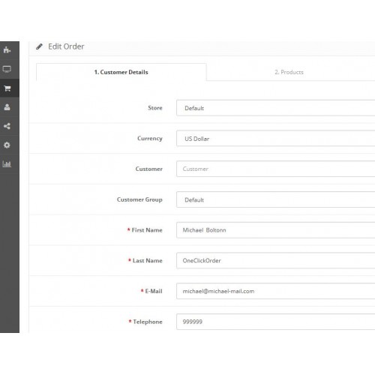The height and width of the screenshot is (375, 375).
Task: Click the Telephone field containing 999999
Action: pos(275,322)
